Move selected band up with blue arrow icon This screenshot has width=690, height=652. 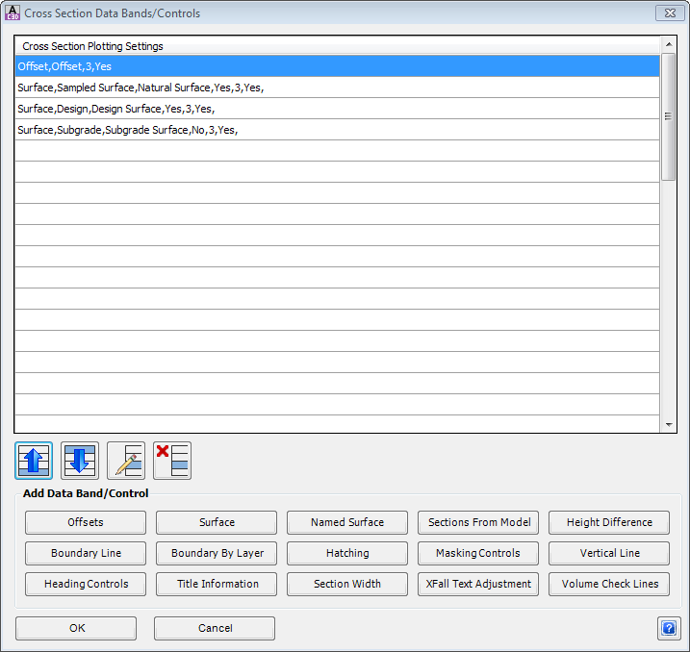coord(34,461)
